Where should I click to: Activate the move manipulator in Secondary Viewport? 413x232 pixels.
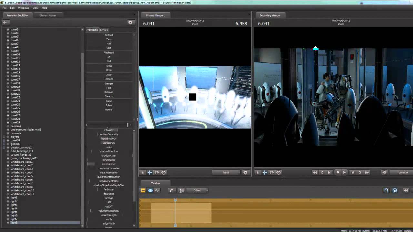click(265, 173)
